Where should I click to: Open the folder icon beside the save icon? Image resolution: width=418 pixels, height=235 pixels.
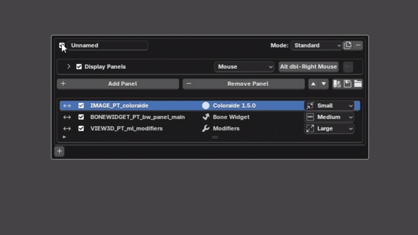pos(358,84)
